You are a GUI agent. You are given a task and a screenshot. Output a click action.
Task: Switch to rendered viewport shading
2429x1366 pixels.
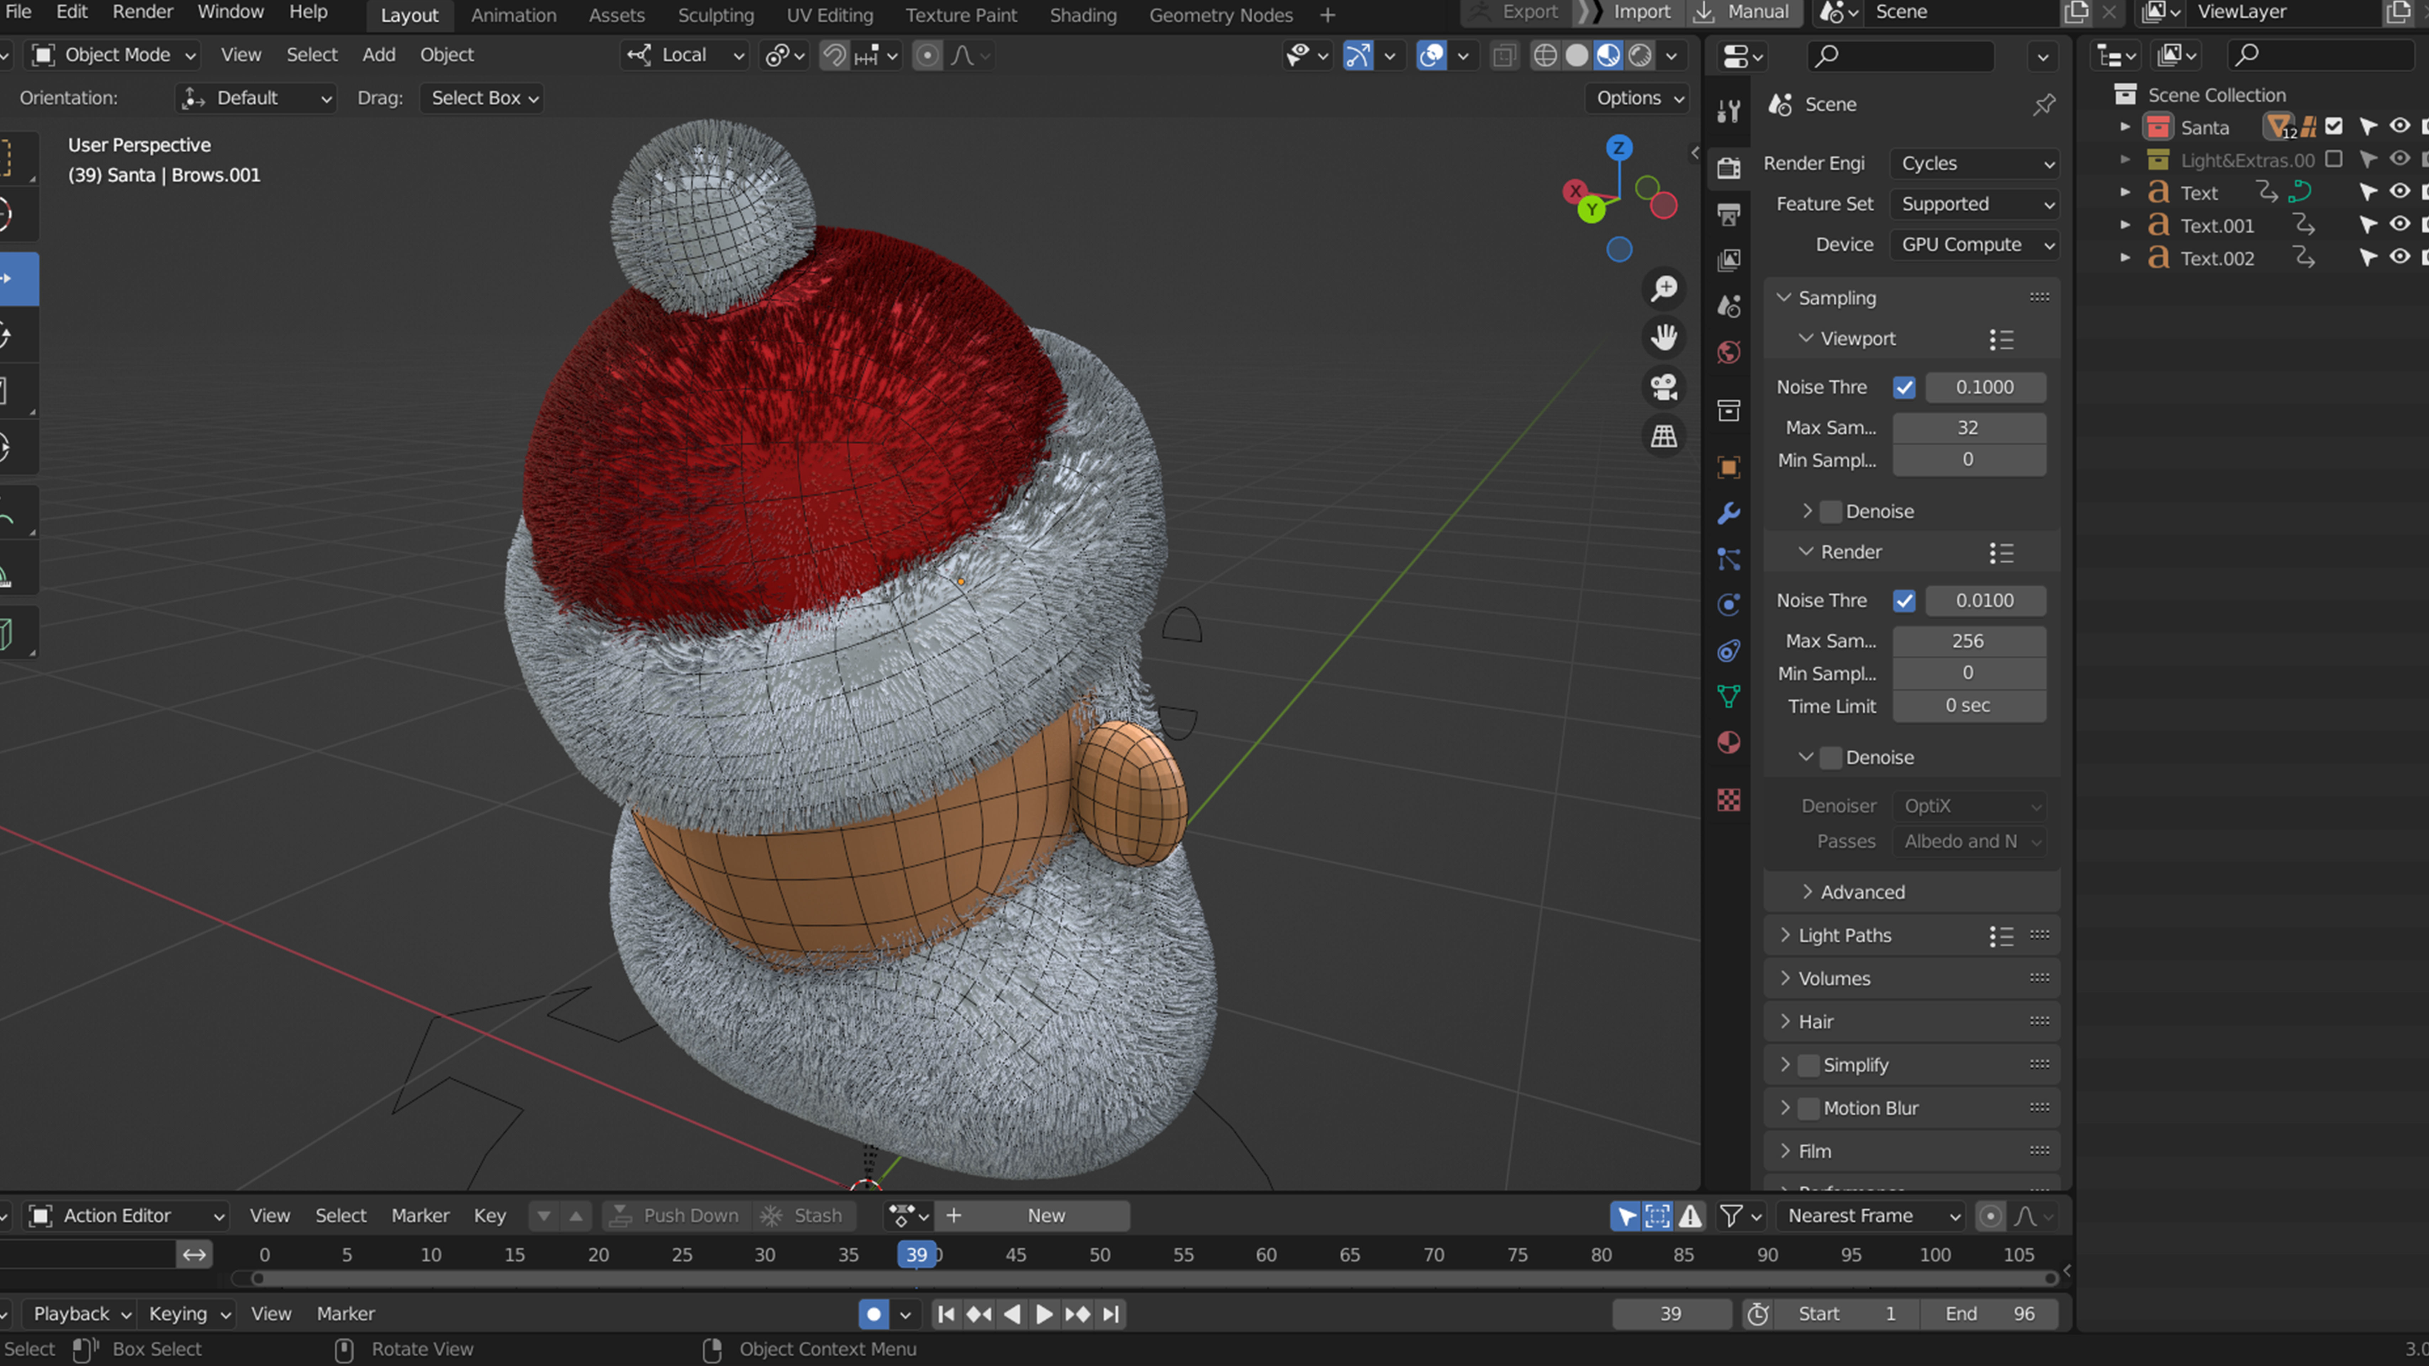(x=1641, y=55)
